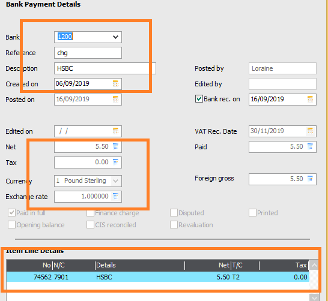The image size is (328, 301).
Task: Open calculator icon in Paid field
Action: click(310, 146)
